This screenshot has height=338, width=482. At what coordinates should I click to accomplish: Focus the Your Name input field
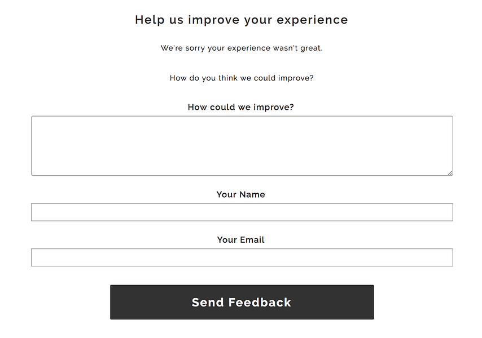coord(242,212)
